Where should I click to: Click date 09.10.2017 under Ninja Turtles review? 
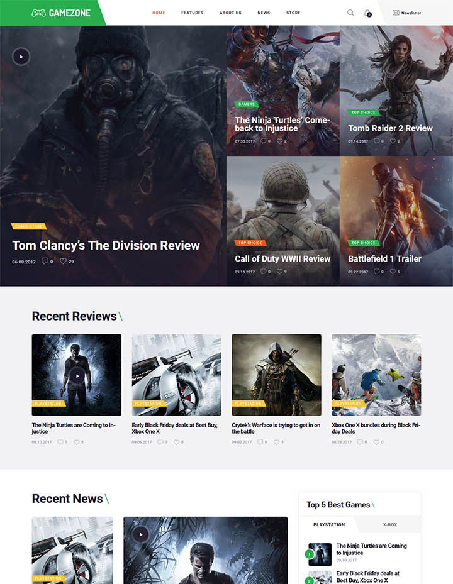pyautogui.click(x=42, y=442)
